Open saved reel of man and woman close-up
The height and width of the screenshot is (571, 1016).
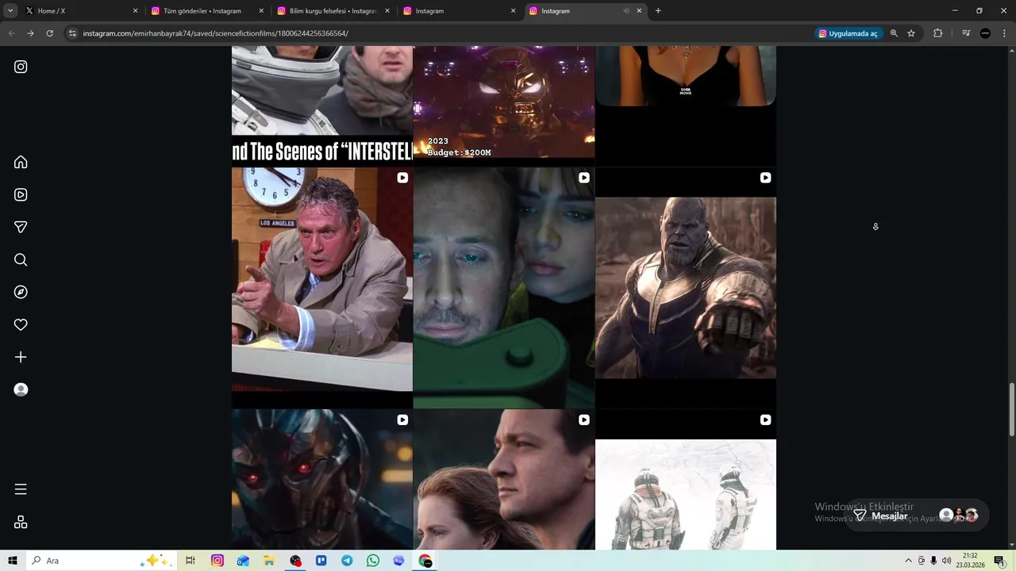pos(503,287)
